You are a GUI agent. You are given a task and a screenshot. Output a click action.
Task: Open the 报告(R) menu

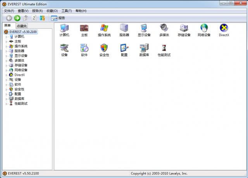[x=38, y=11]
